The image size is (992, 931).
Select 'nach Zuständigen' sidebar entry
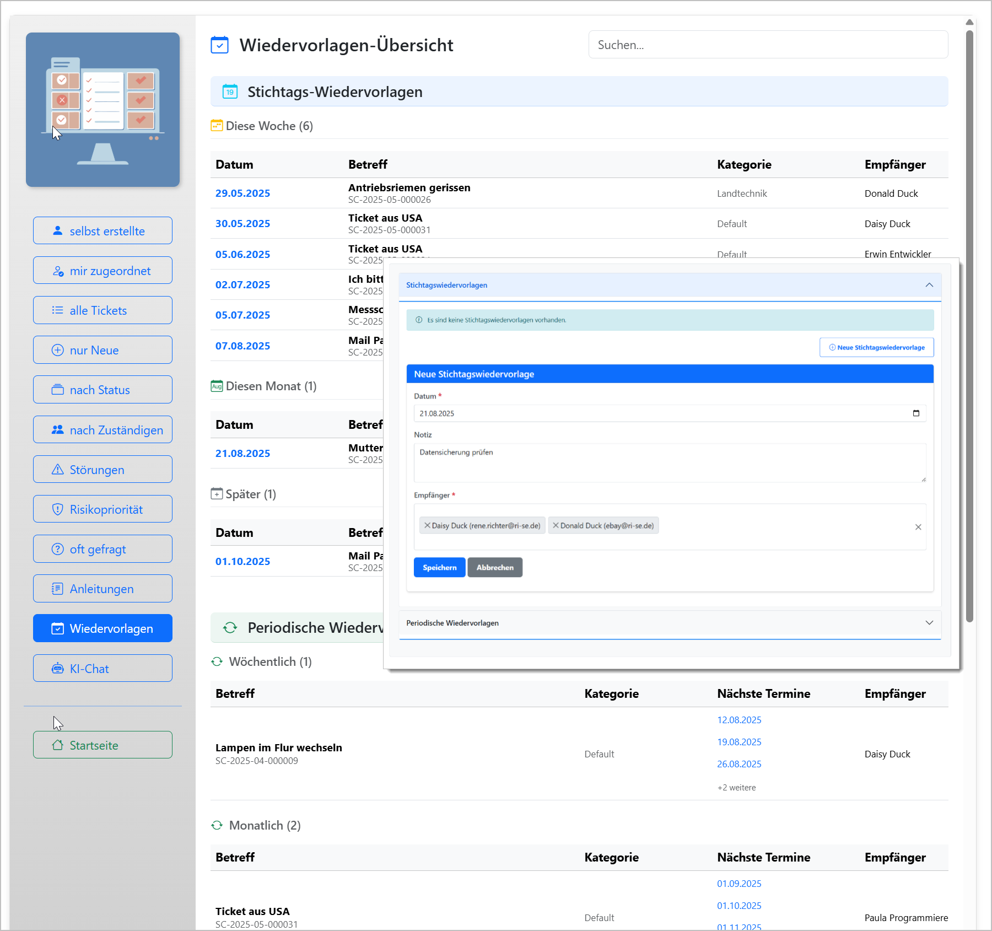pos(103,430)
